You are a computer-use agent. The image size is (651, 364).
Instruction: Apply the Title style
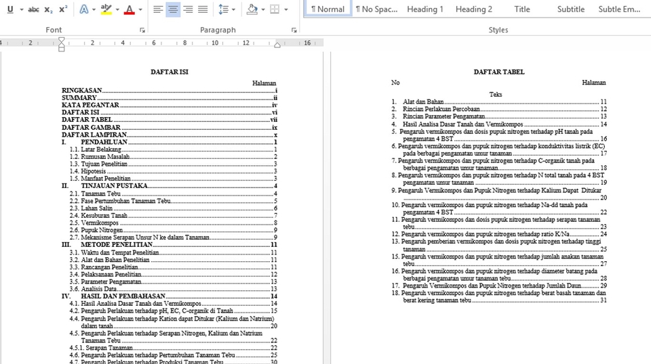click(522, 9)
